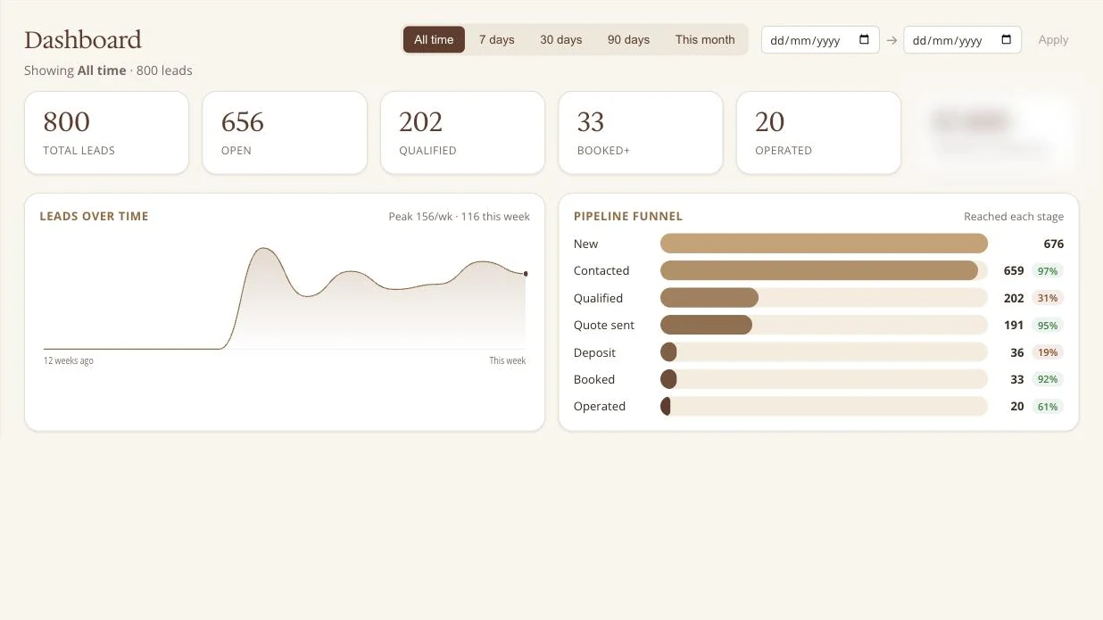
Task: Click the Pipeline Funnel heading
Action: pyautogui.click(x=628, y=217)
